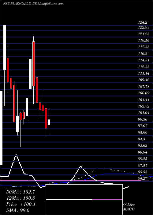153x215 pixels.
Task: Click the 106.09 price axis label
Action: click(x=144, y=93)
